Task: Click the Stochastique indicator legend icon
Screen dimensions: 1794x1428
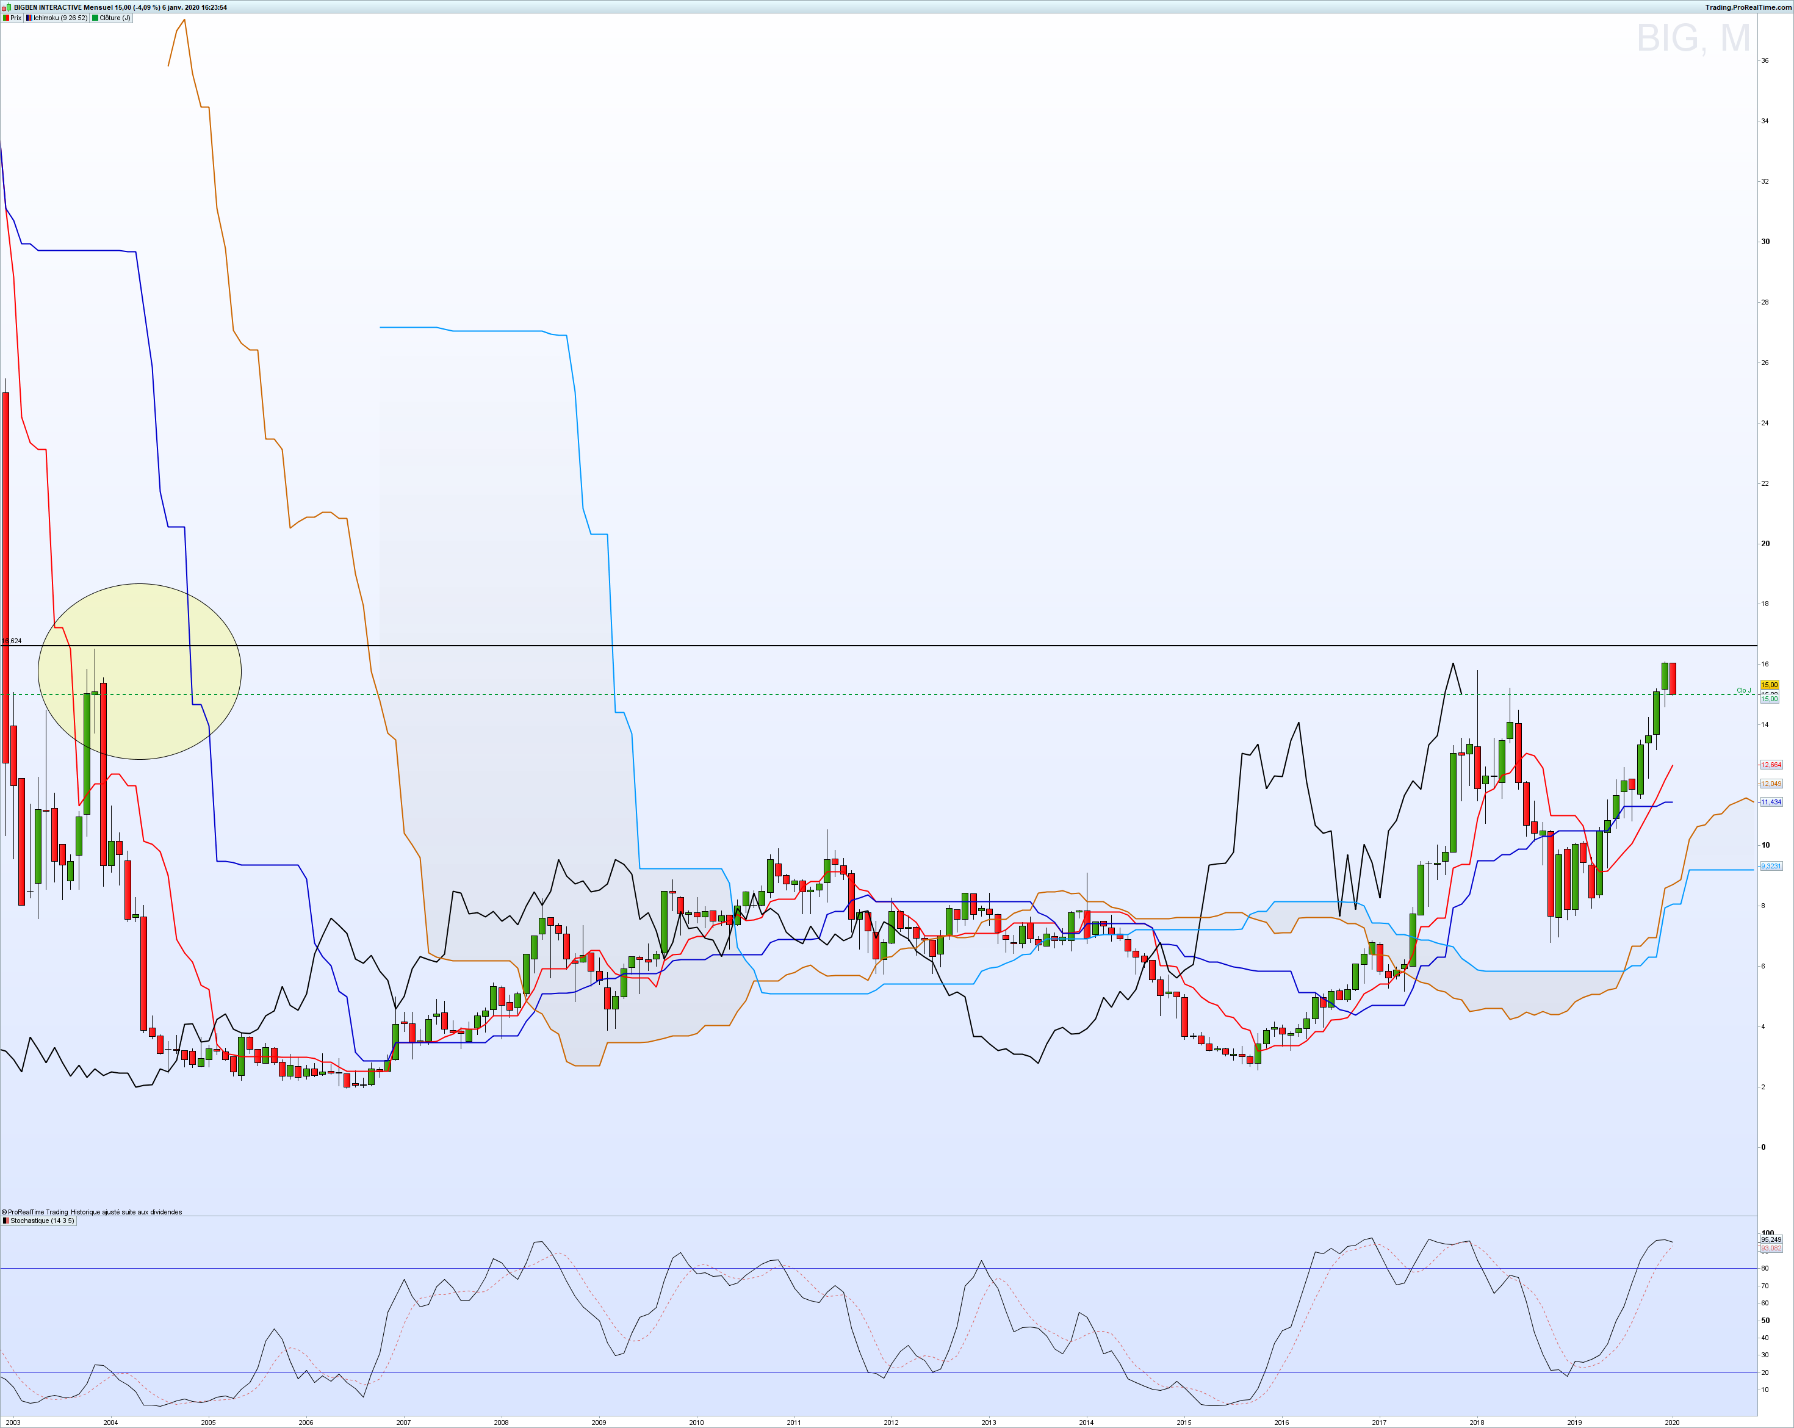Action: [6, 1221]
